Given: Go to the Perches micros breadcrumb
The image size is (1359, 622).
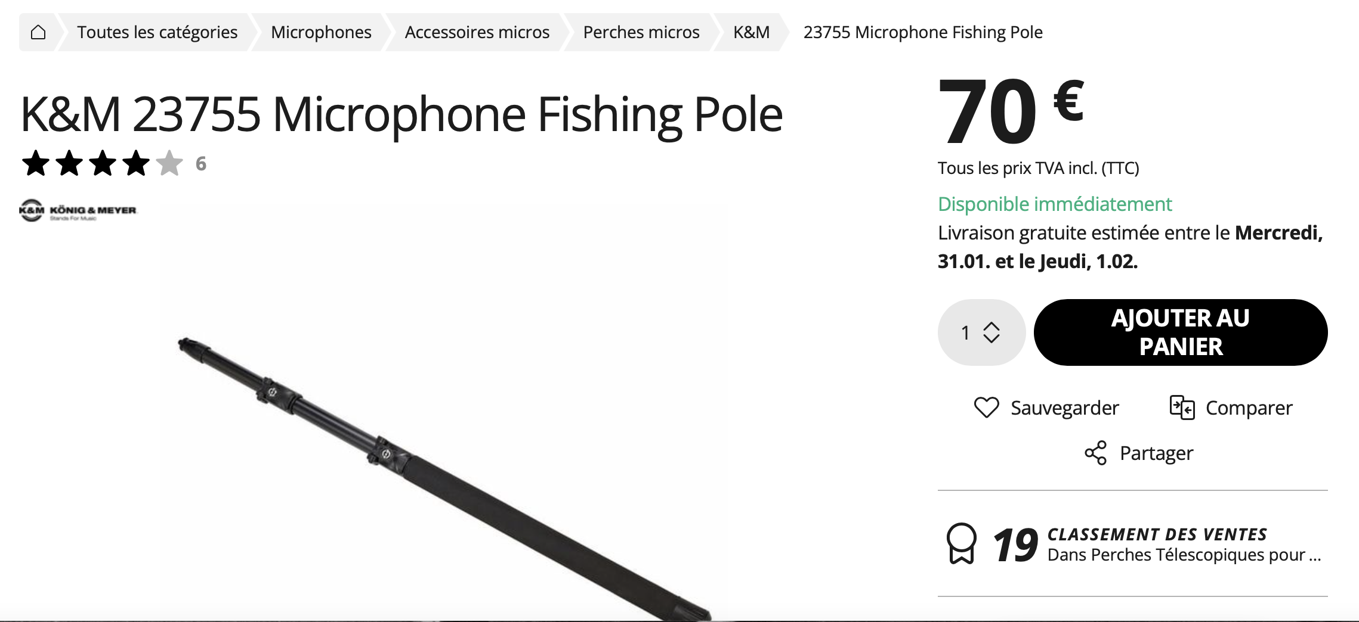Looking at the screenshot, I should [x=641, y=32].
